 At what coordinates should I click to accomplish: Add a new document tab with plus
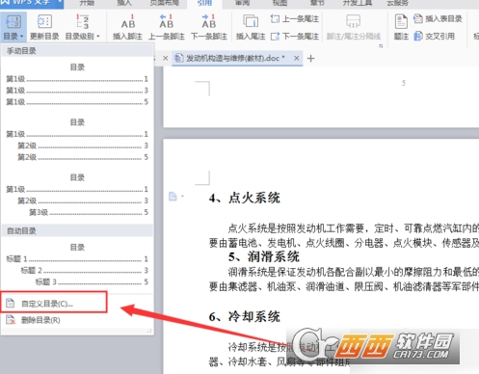click(x=310, y=59)
